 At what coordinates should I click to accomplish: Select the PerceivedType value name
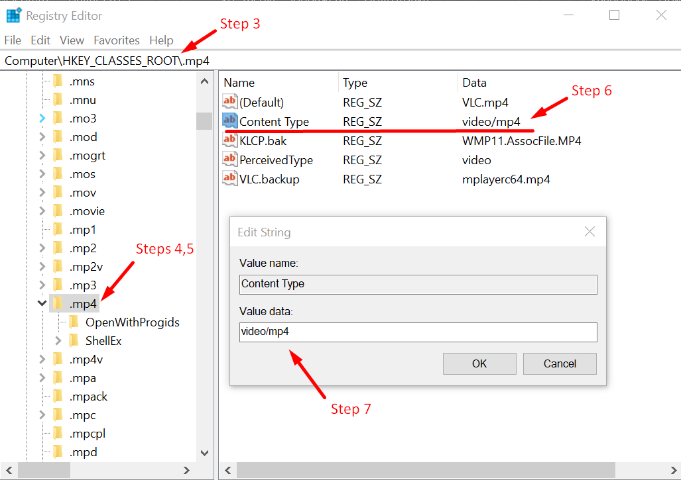[x=277, y=160]
